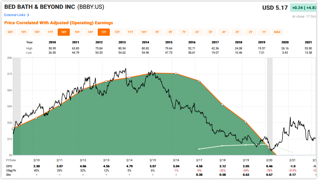The height and width of the screenshot is (180, 318).
Task: Click the earnings marker at 2/17
Action: pos(199,81)
